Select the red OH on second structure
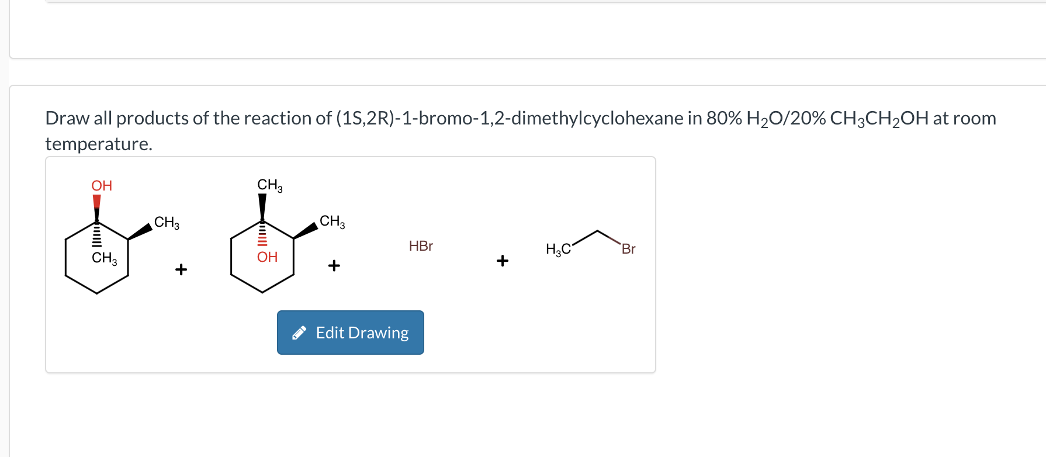The height and width of the screenshot is (457, 1046). [267, 256]
